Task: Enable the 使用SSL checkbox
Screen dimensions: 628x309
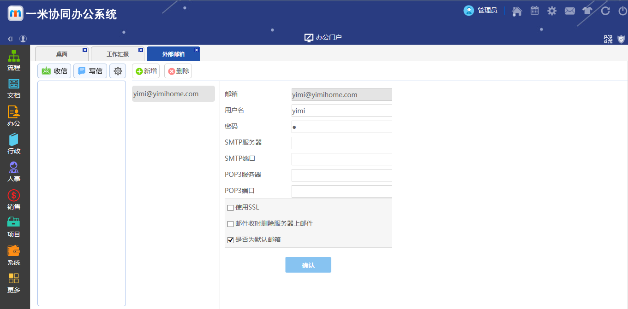Action: click(x=231, y=208)
